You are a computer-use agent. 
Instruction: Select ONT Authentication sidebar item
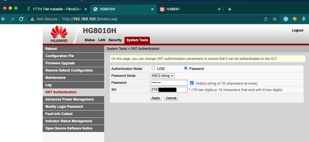point(73,92)
